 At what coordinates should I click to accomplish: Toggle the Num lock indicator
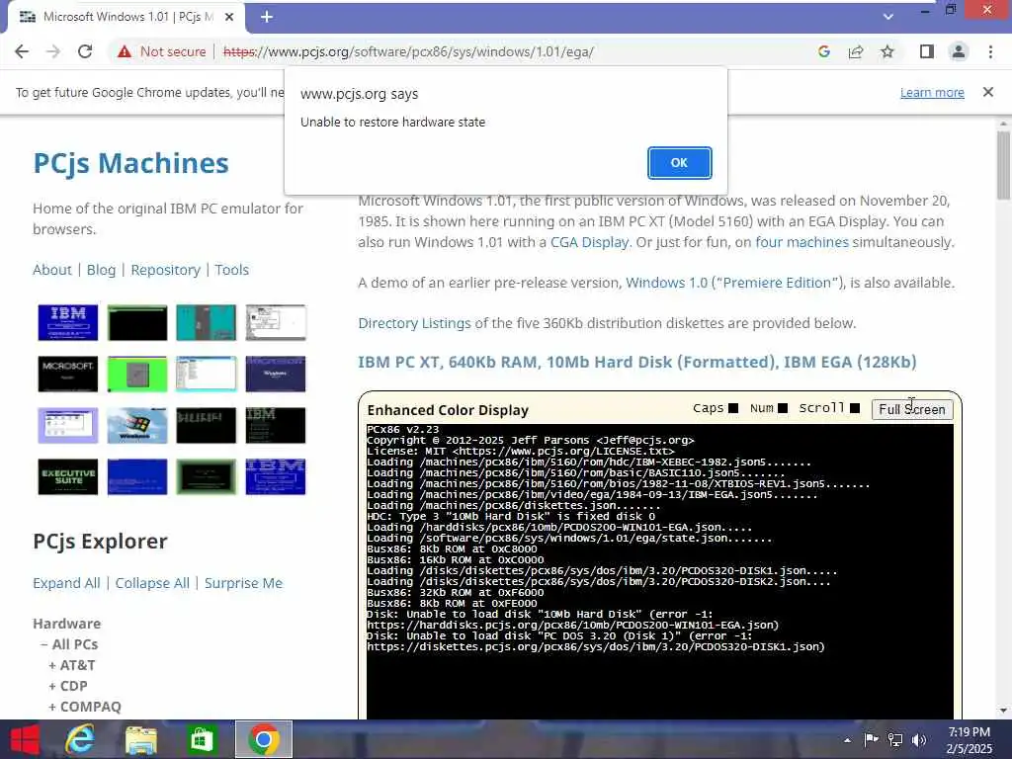point(783,408)
